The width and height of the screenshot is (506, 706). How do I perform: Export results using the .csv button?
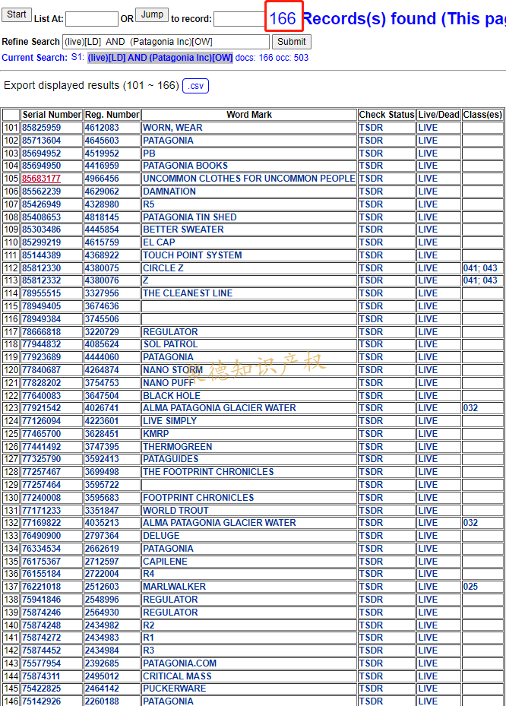point(195,86)
